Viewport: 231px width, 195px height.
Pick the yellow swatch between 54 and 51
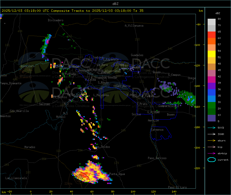[211, 54]
